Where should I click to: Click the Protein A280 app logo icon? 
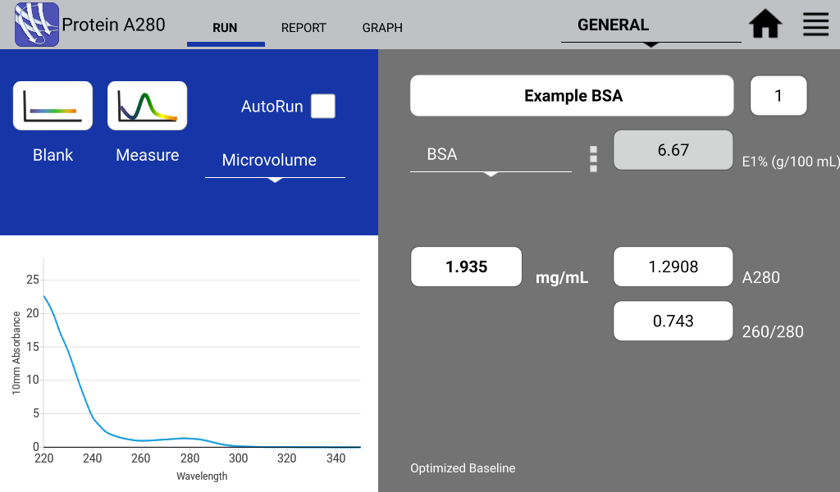37,25
